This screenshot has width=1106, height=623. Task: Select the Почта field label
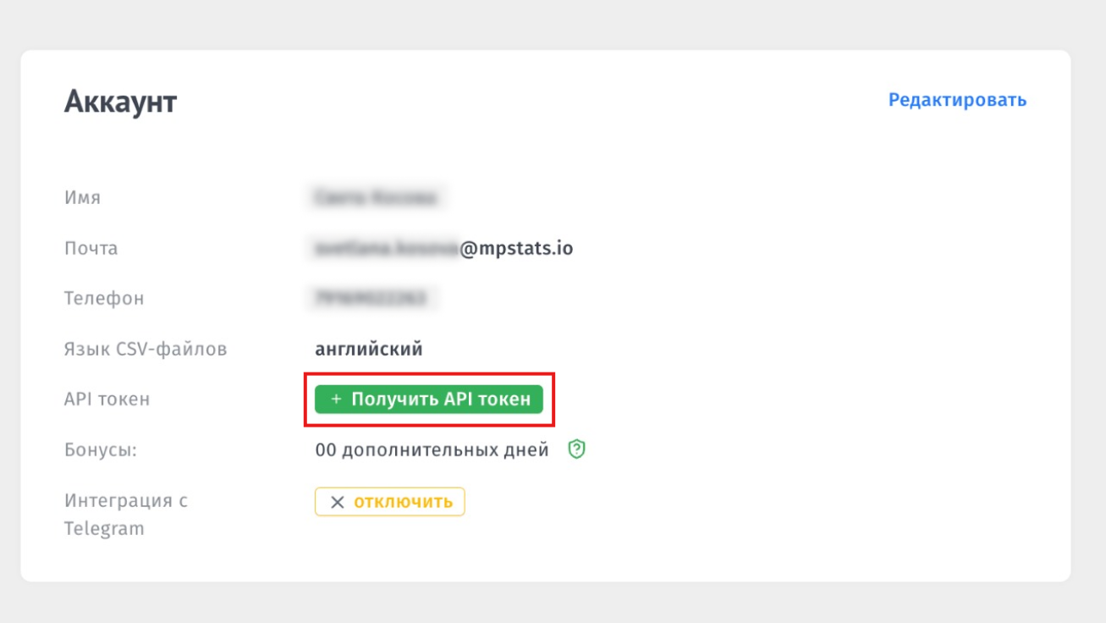(x=91, y=249)
